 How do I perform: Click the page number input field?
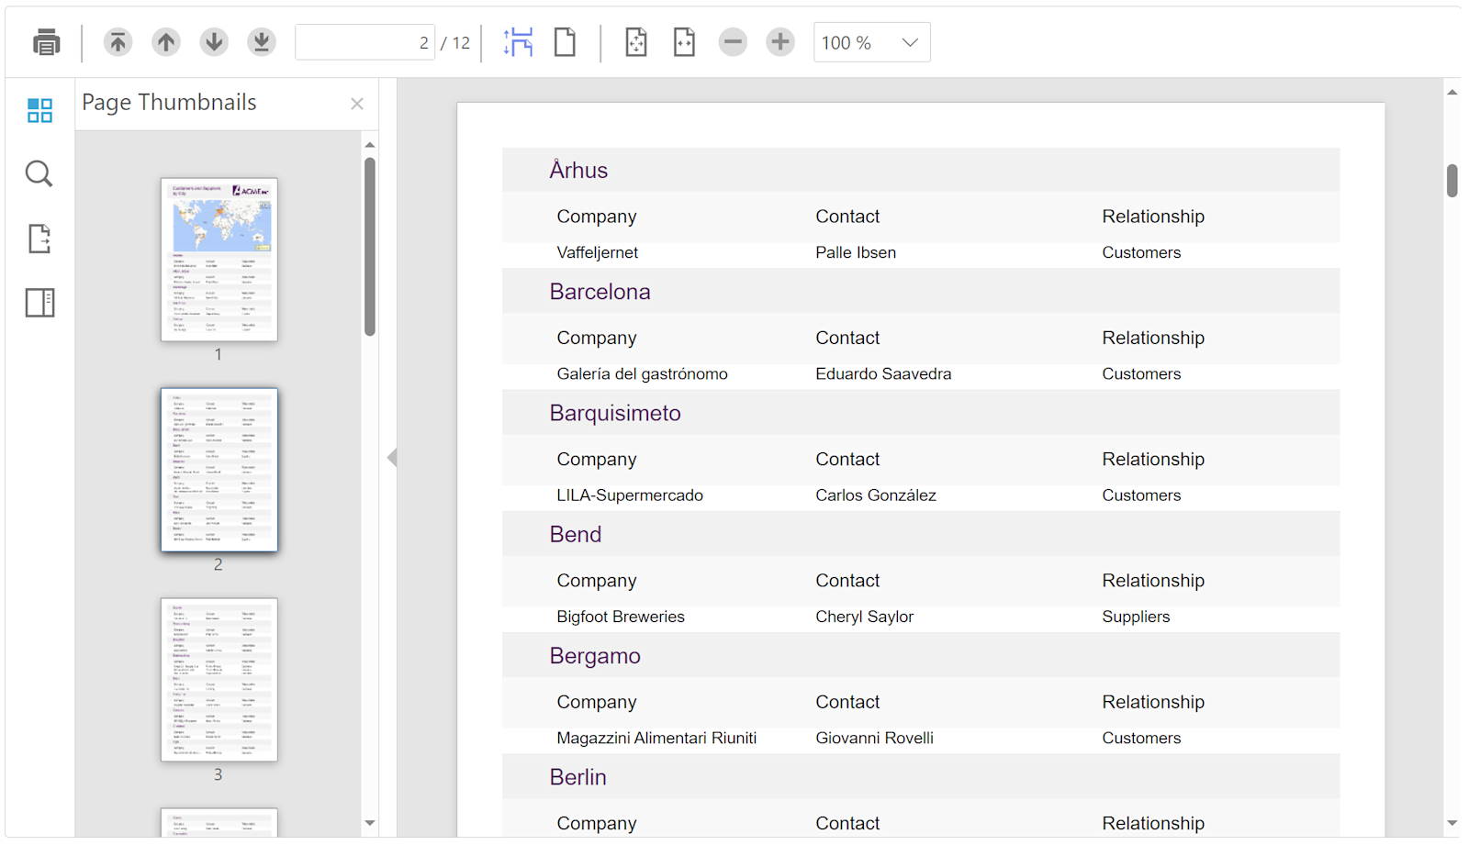[x=364, y=42]
